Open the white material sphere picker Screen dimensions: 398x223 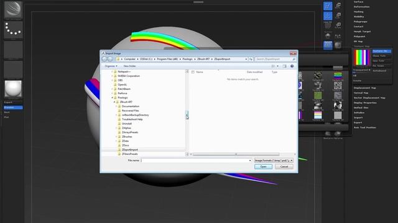pyautogui.click(x=13, y=89)
